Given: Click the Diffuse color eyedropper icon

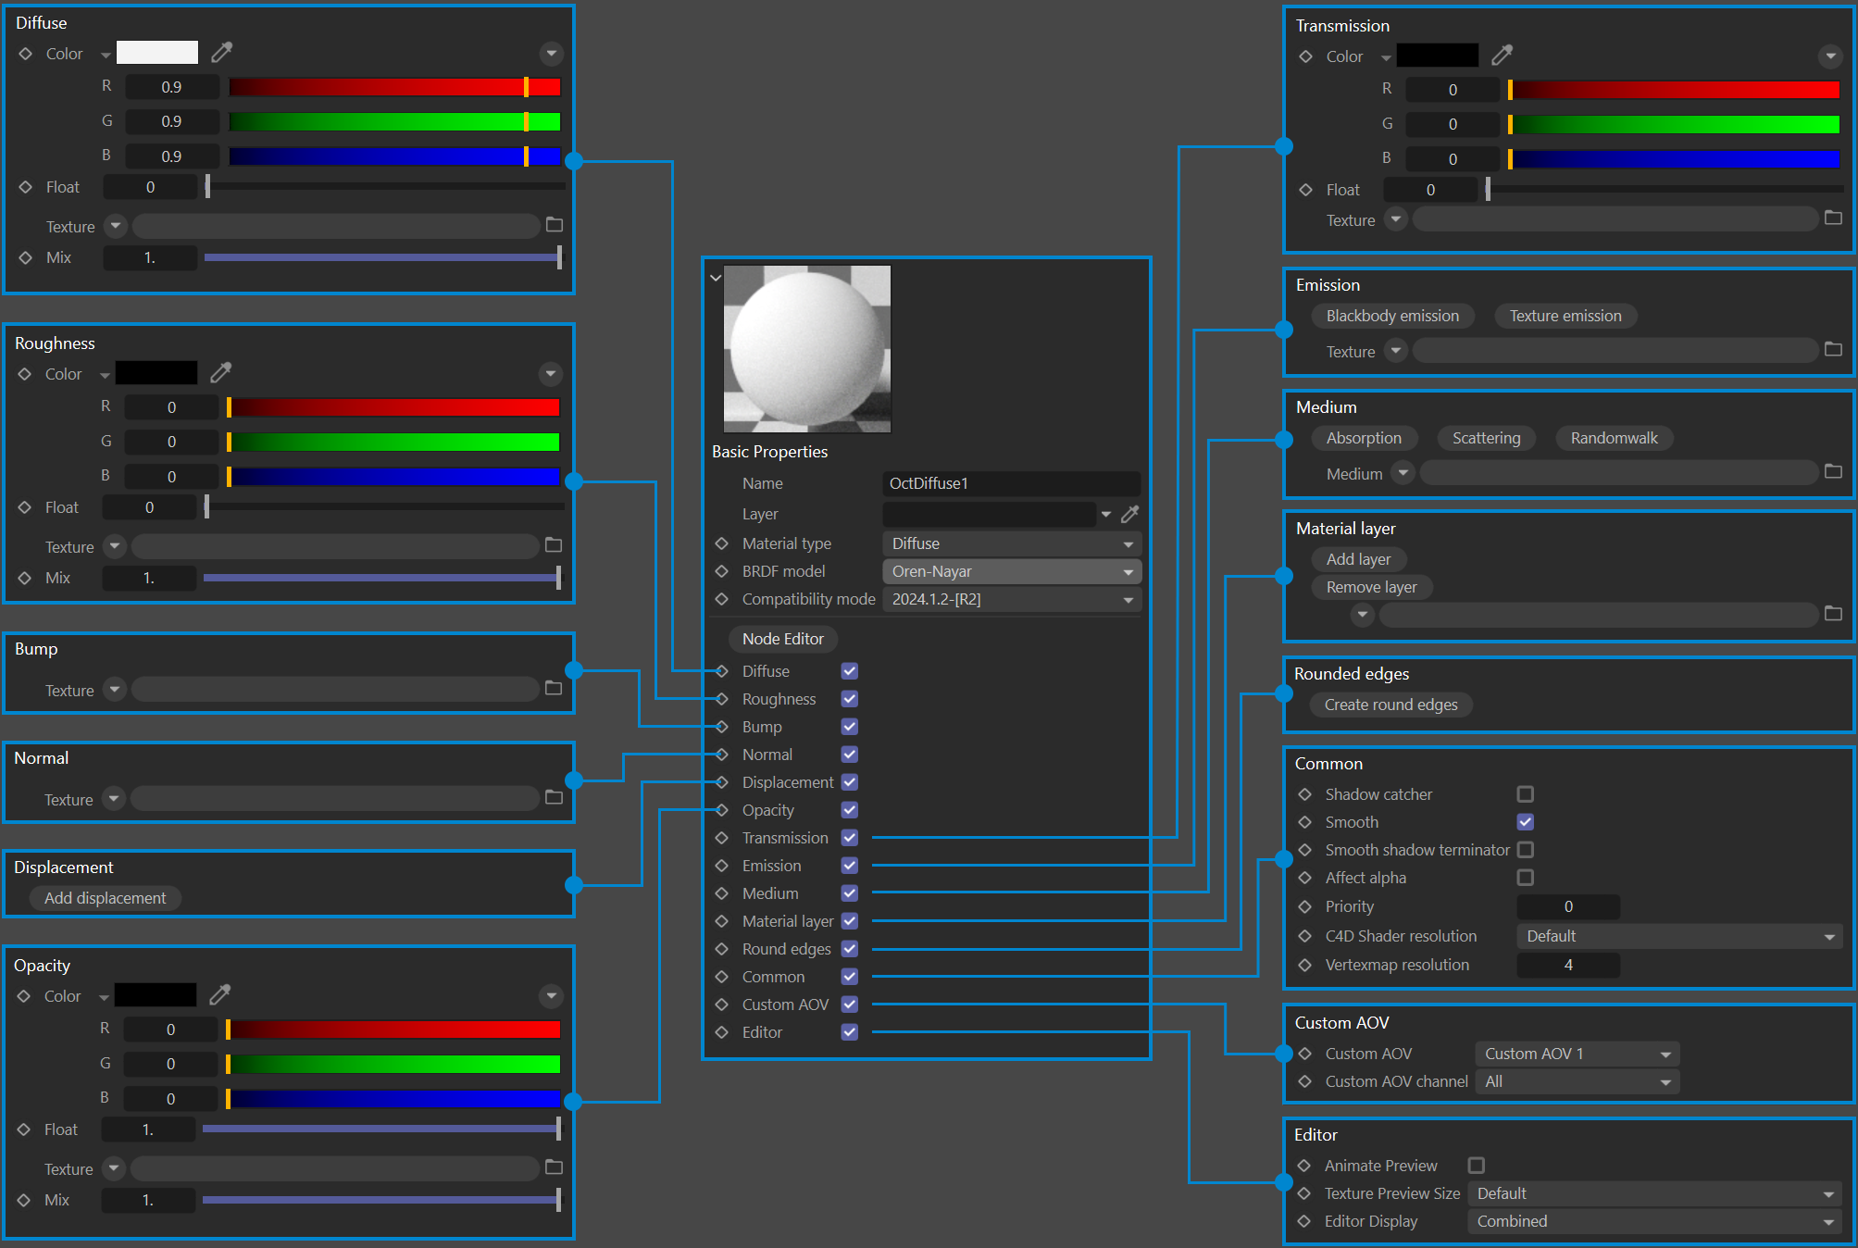Looking at the screenshot, I should (222, 52).
